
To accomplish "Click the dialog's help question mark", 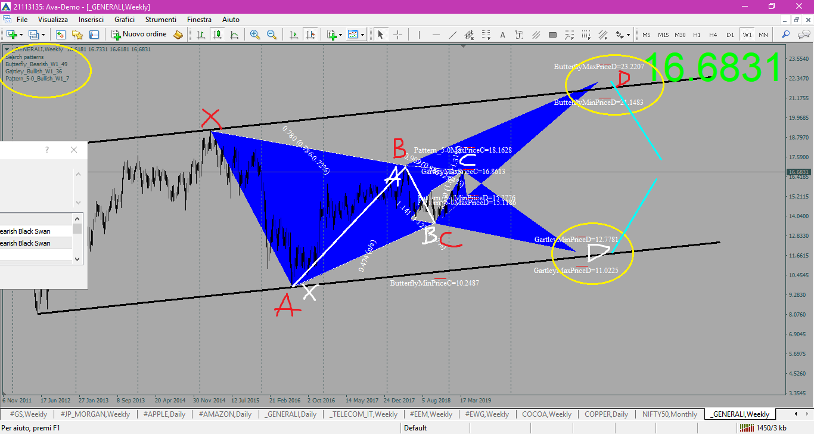I will [47, 150].
